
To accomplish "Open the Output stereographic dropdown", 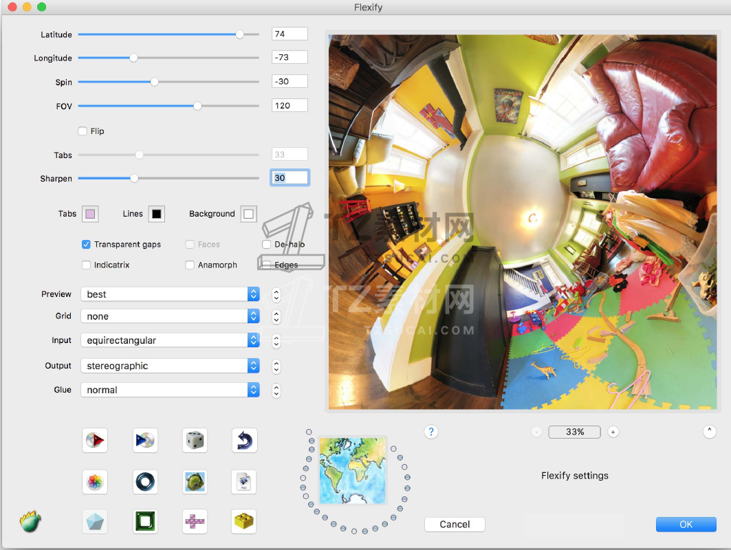I will coord(170,366).
